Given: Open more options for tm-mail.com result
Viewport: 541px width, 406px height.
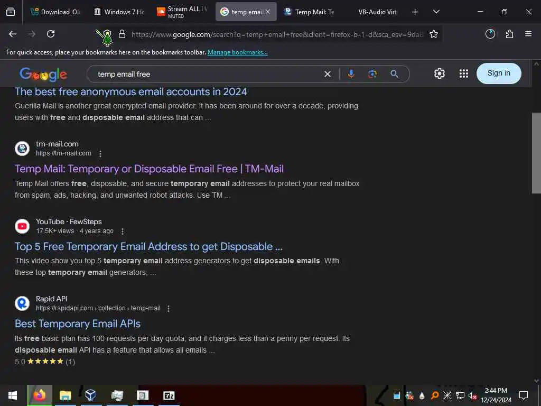Looking at the screenshot, I should (100, 154).
